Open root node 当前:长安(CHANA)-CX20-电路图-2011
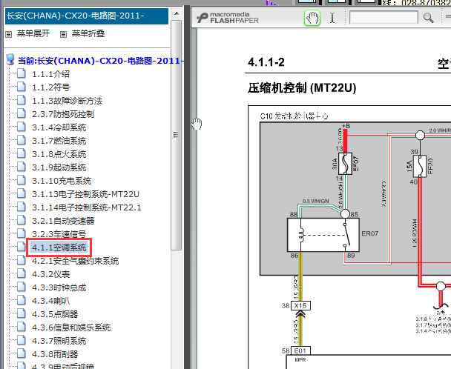Screen dimensions: 451x369 pos(101,61)
